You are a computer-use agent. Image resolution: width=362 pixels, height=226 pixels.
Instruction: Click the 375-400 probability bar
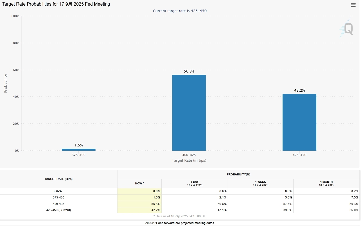[x=79, y=150]
